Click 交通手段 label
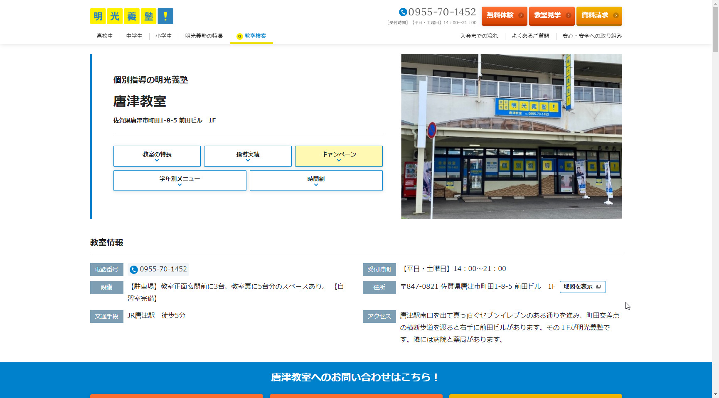The height and width of the screenshot is (398, 719). [x=107, y=316]
